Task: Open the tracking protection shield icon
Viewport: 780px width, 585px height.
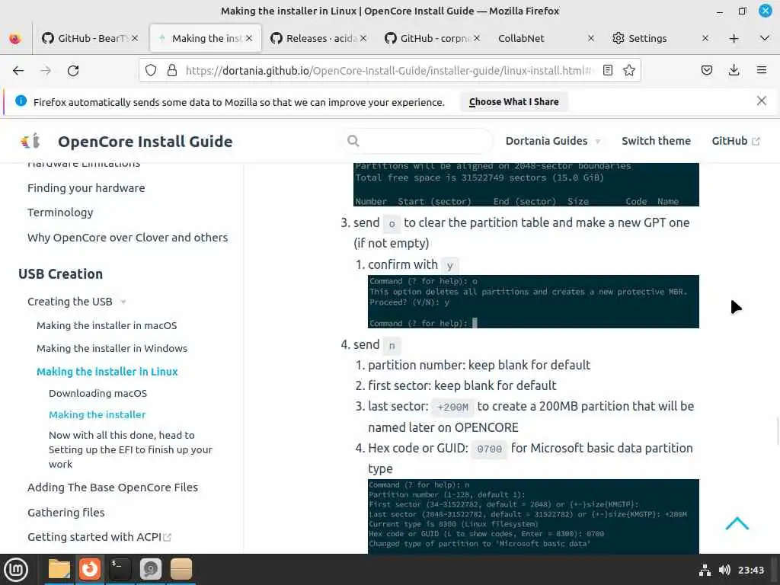Action: [x=151, y=70]
